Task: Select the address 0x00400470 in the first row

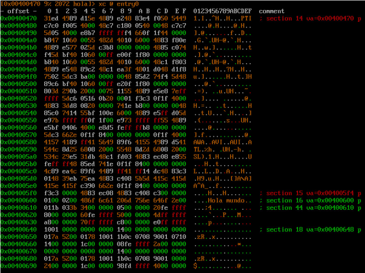Action: coord(19,19)
